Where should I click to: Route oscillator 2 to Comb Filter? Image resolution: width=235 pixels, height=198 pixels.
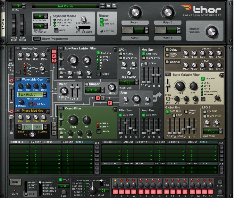coord(54,128)
